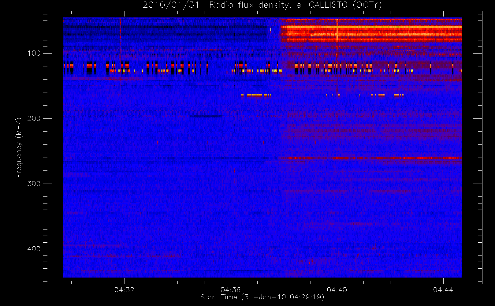
Task: Click the 100 frequency tick label
Action: (x=34, y=53)
